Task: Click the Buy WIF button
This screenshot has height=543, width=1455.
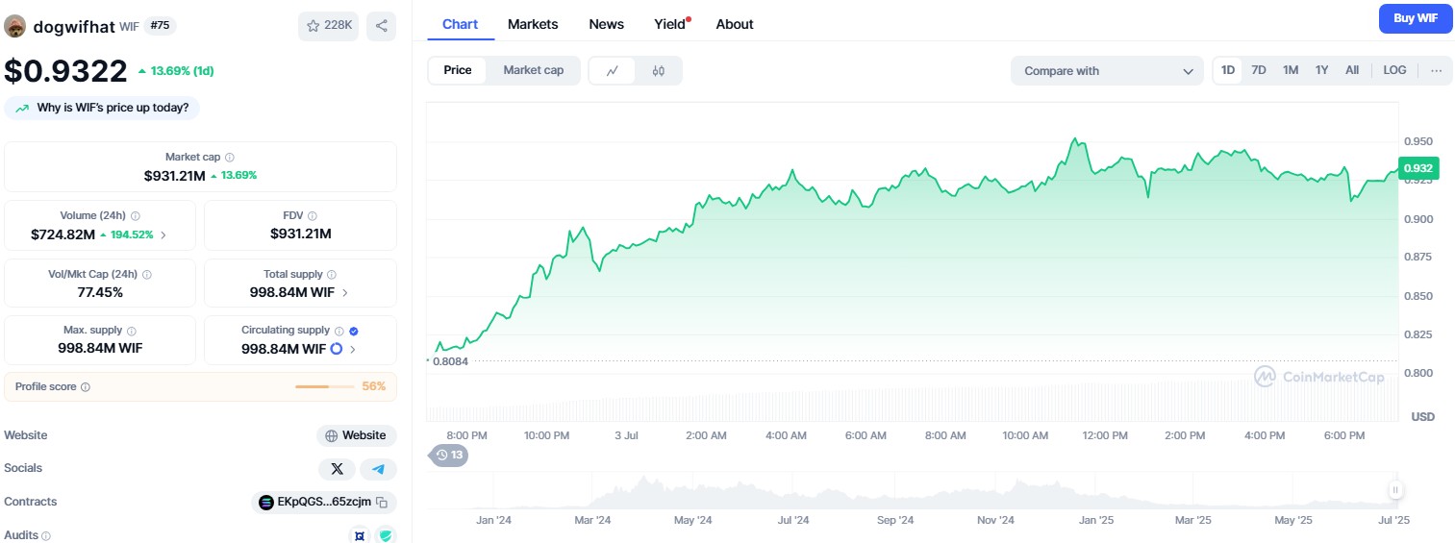Action: (x=1415, y=18)
